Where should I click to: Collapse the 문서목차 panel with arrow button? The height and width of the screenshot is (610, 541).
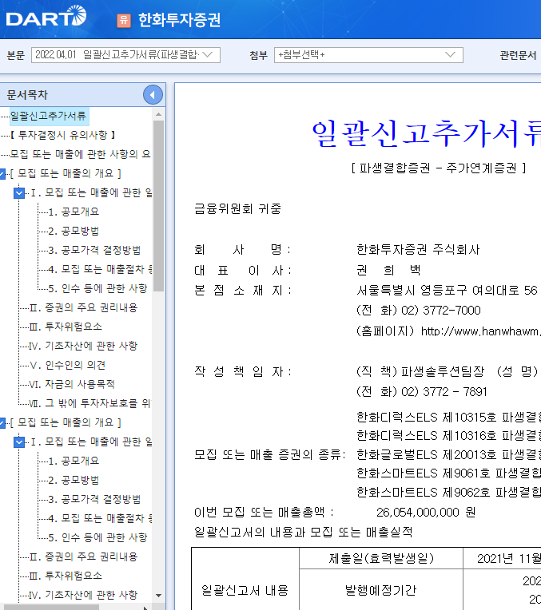point(153,94)
